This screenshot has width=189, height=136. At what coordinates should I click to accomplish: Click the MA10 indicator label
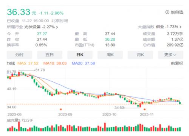tap(55, 63)
